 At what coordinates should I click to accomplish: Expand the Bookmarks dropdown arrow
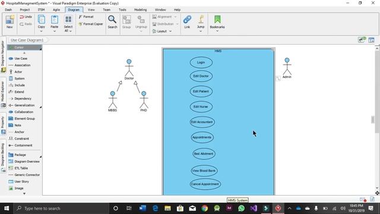click(217, 31)
